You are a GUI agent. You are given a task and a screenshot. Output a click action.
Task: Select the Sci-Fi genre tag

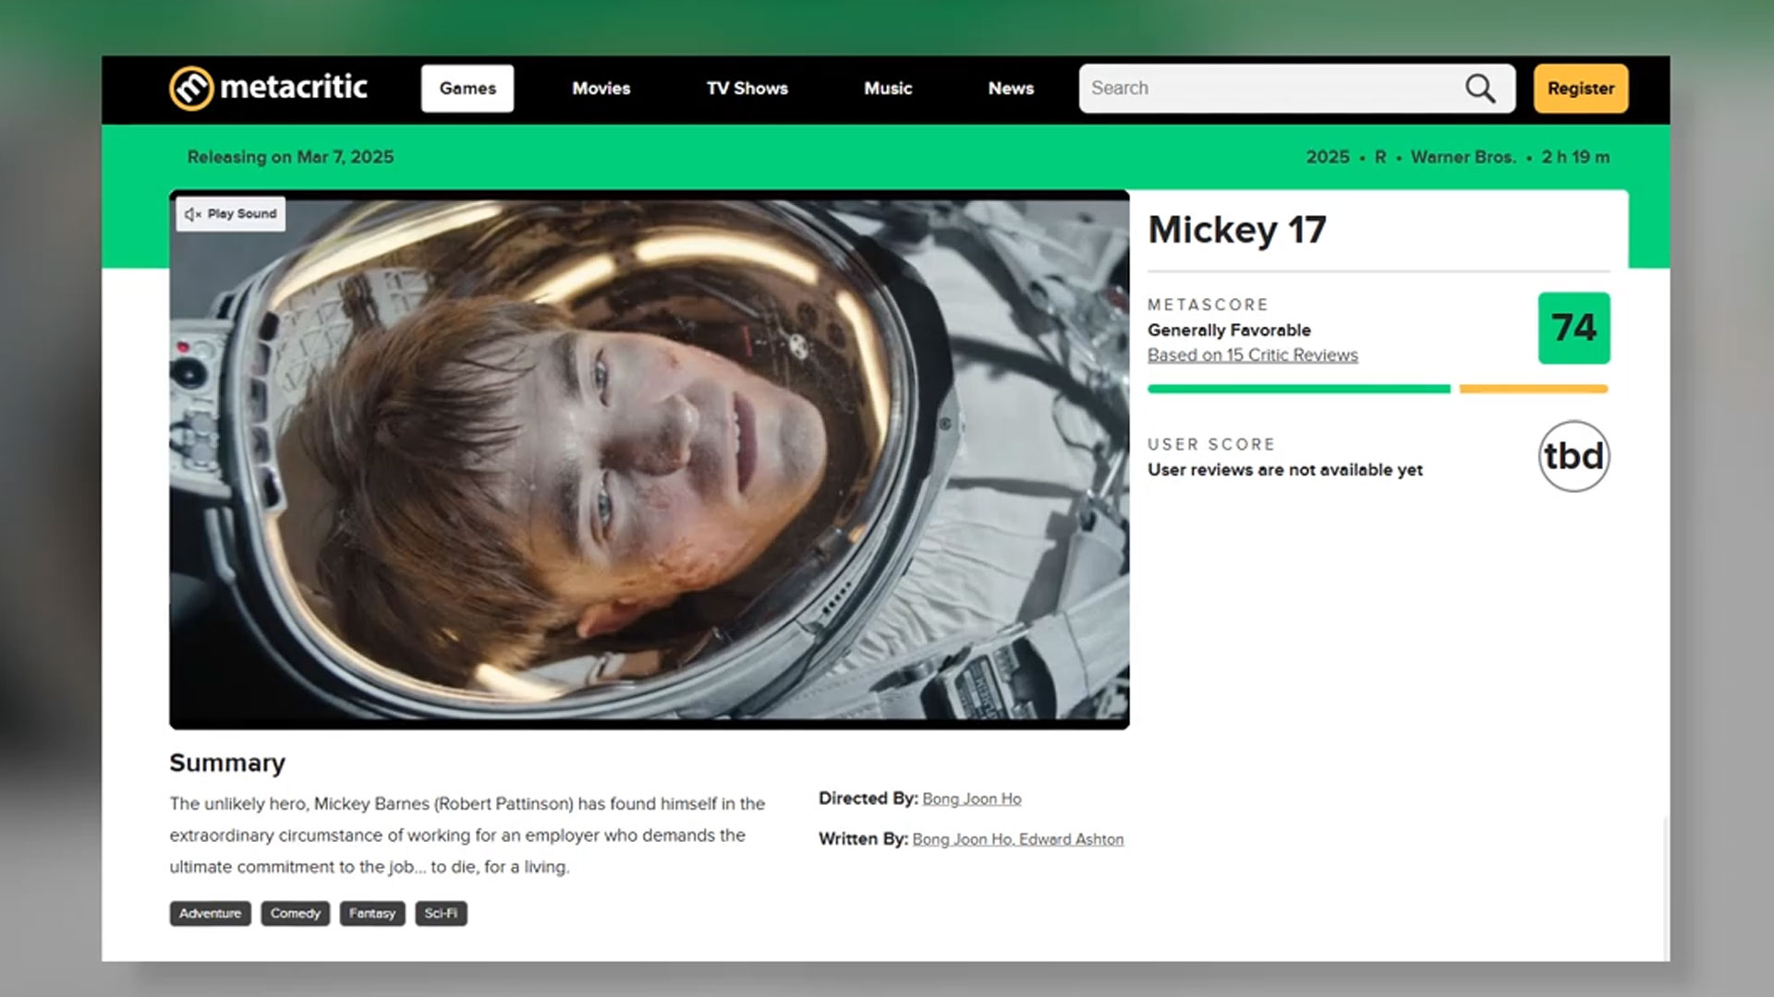click(x=441, y=913)
